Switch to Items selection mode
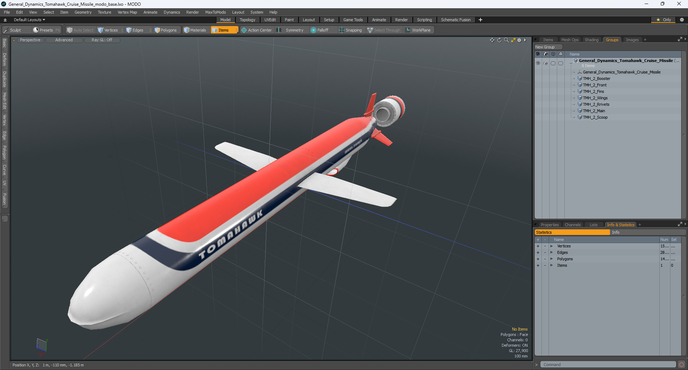 tap(224, 30)
